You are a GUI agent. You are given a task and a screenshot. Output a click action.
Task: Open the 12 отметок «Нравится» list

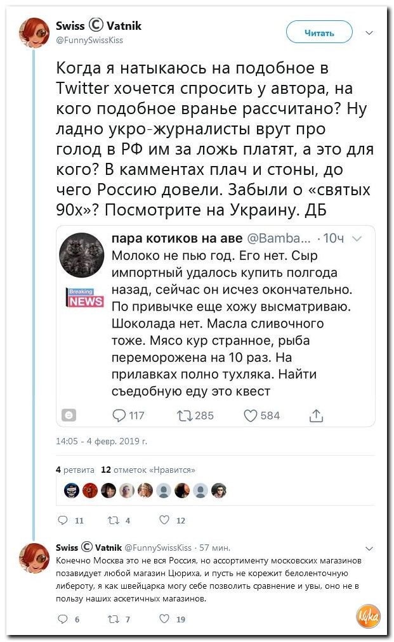point(148,470)
